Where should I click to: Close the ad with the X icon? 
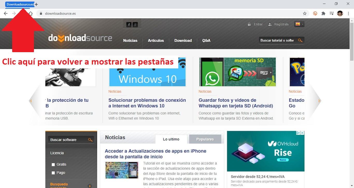(302, 133)
